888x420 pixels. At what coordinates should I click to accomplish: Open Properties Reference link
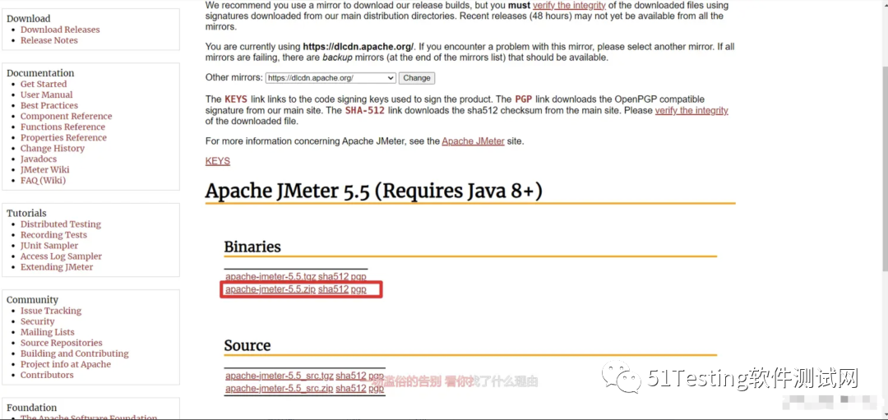63,137
